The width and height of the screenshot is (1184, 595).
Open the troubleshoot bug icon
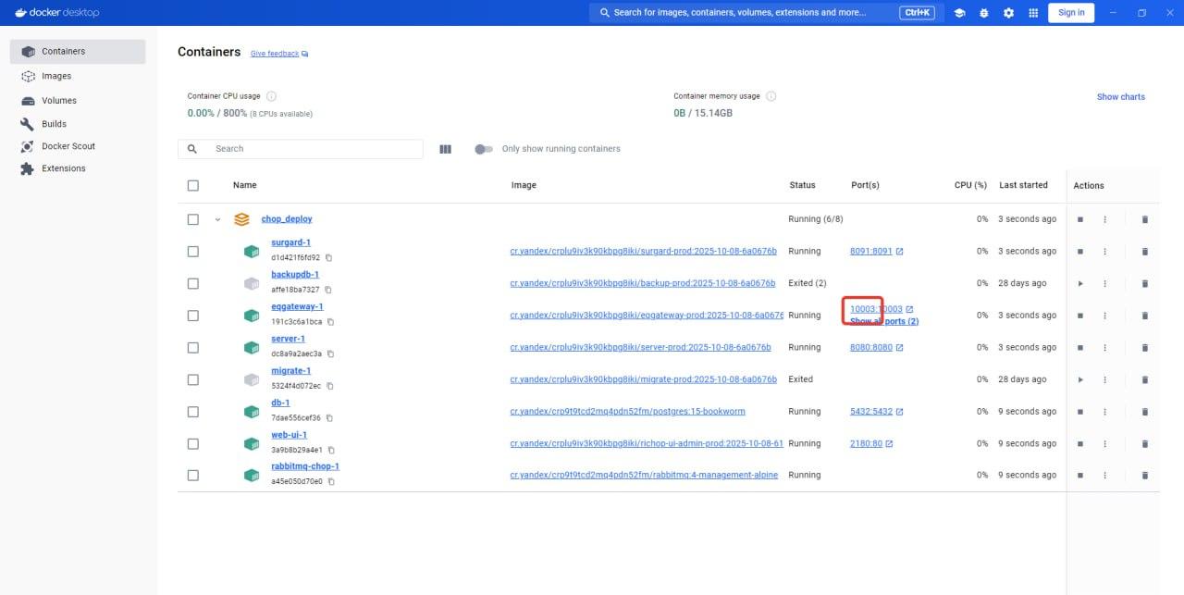point(984,13)
